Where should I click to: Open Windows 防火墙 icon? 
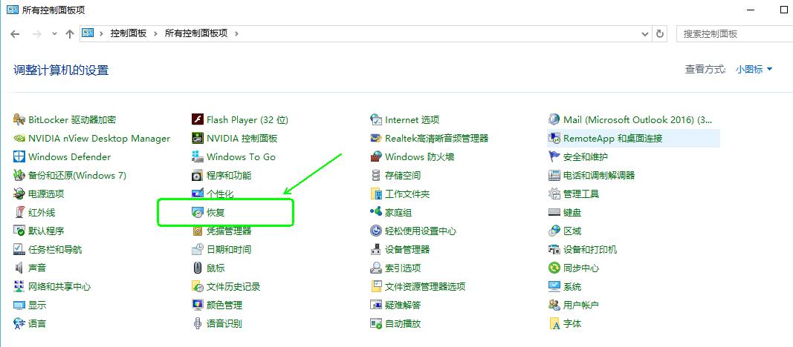pos(376,157)
